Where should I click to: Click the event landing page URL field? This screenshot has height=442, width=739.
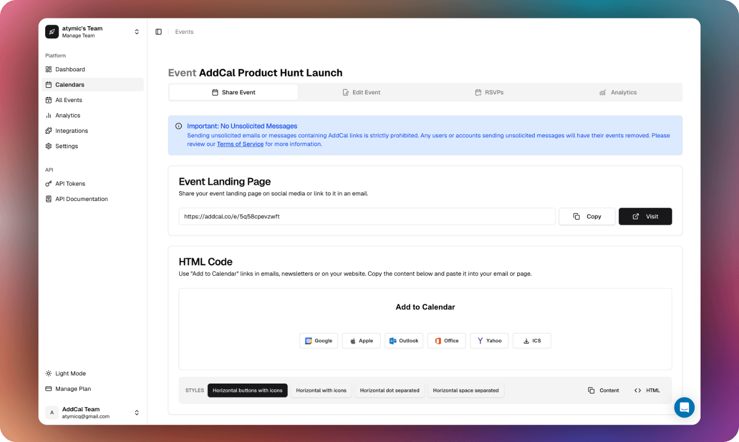(367, 216)
